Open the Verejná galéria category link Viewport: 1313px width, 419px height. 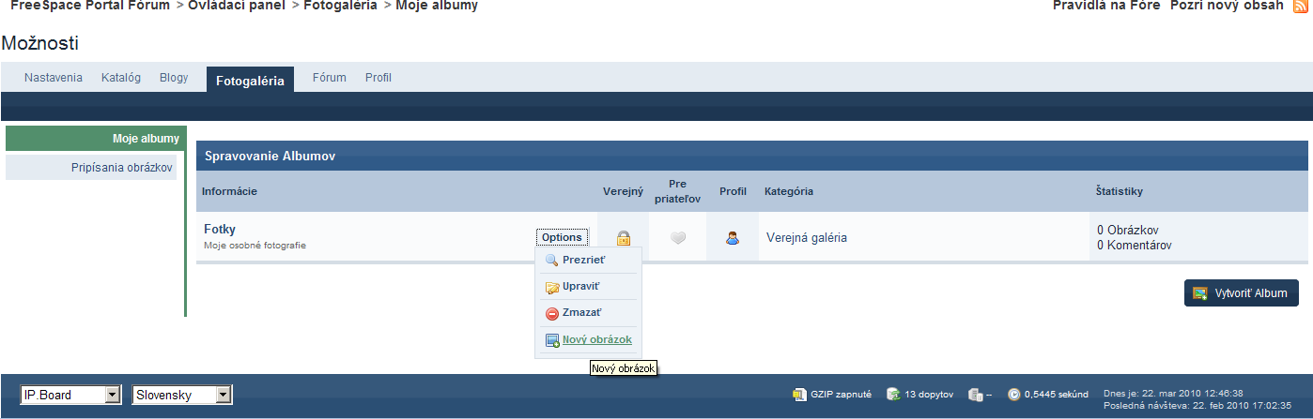tap(807, 238)
